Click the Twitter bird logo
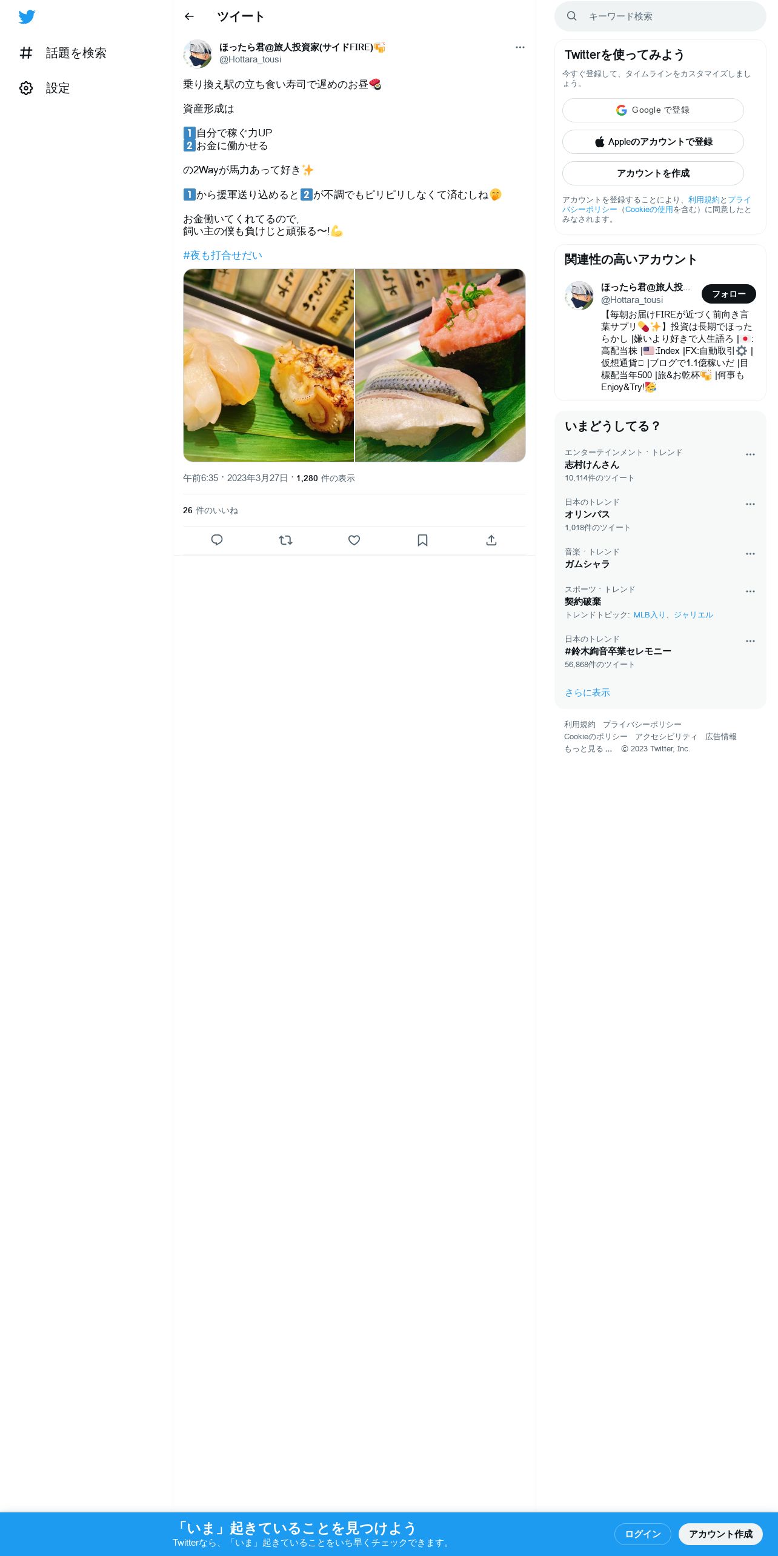This screenshot has height=1556, width=778. click(x=27, y=17)
